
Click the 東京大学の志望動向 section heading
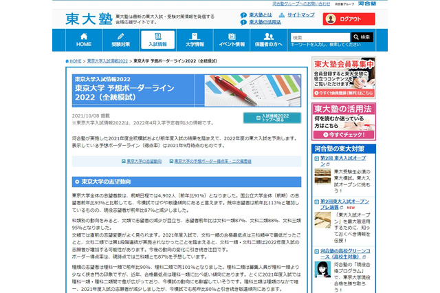(186, 182)
